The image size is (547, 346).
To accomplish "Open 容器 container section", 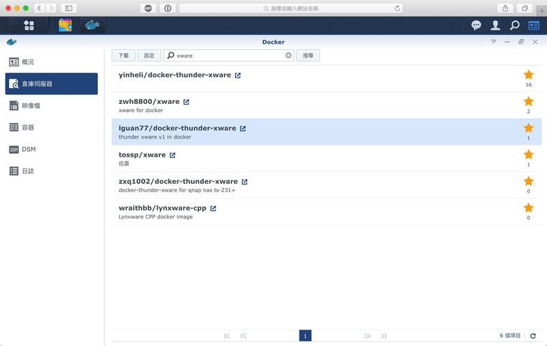I will click(52, 127).
